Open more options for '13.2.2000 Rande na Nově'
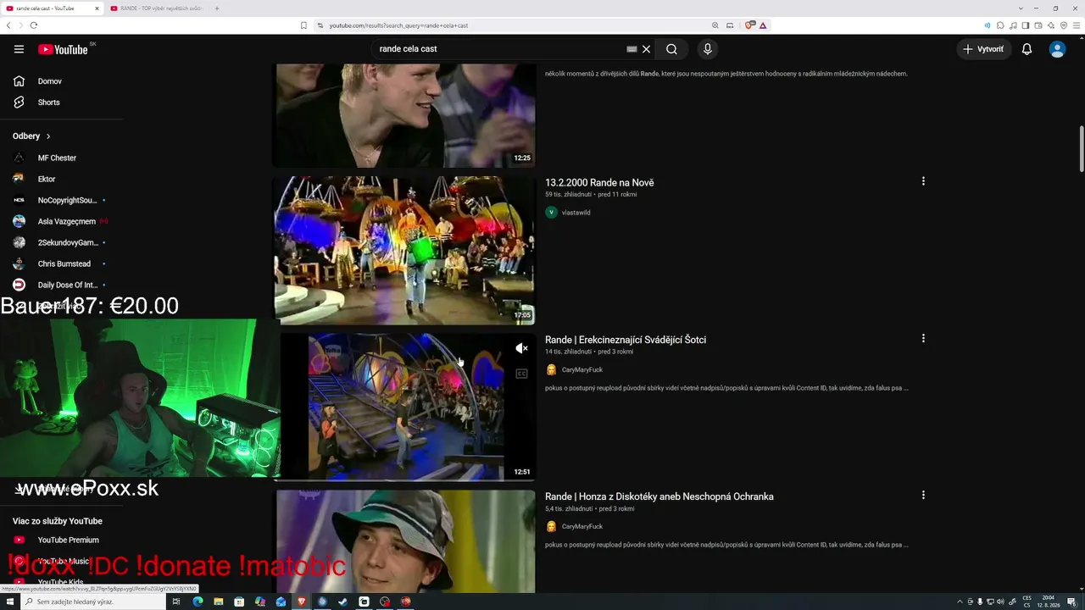The width and height of the screenshot is (1085, 610). (x=923, y=181)
